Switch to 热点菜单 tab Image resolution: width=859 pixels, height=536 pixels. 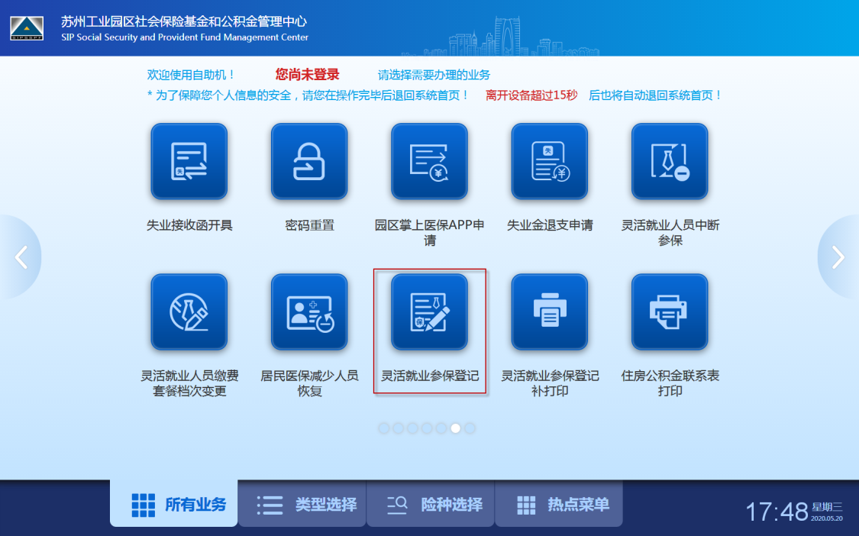click(558, 504)
